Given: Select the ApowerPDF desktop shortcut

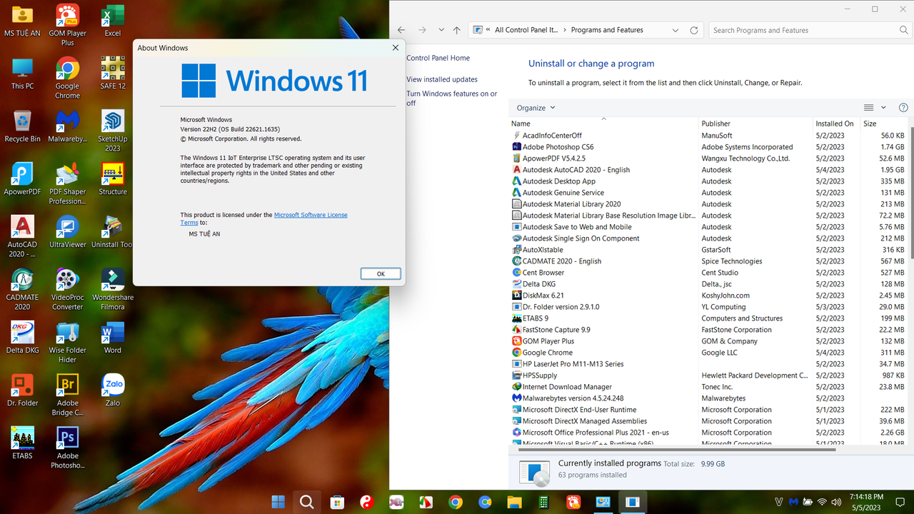Looking at the screenshot, I should tap(22, 178).
